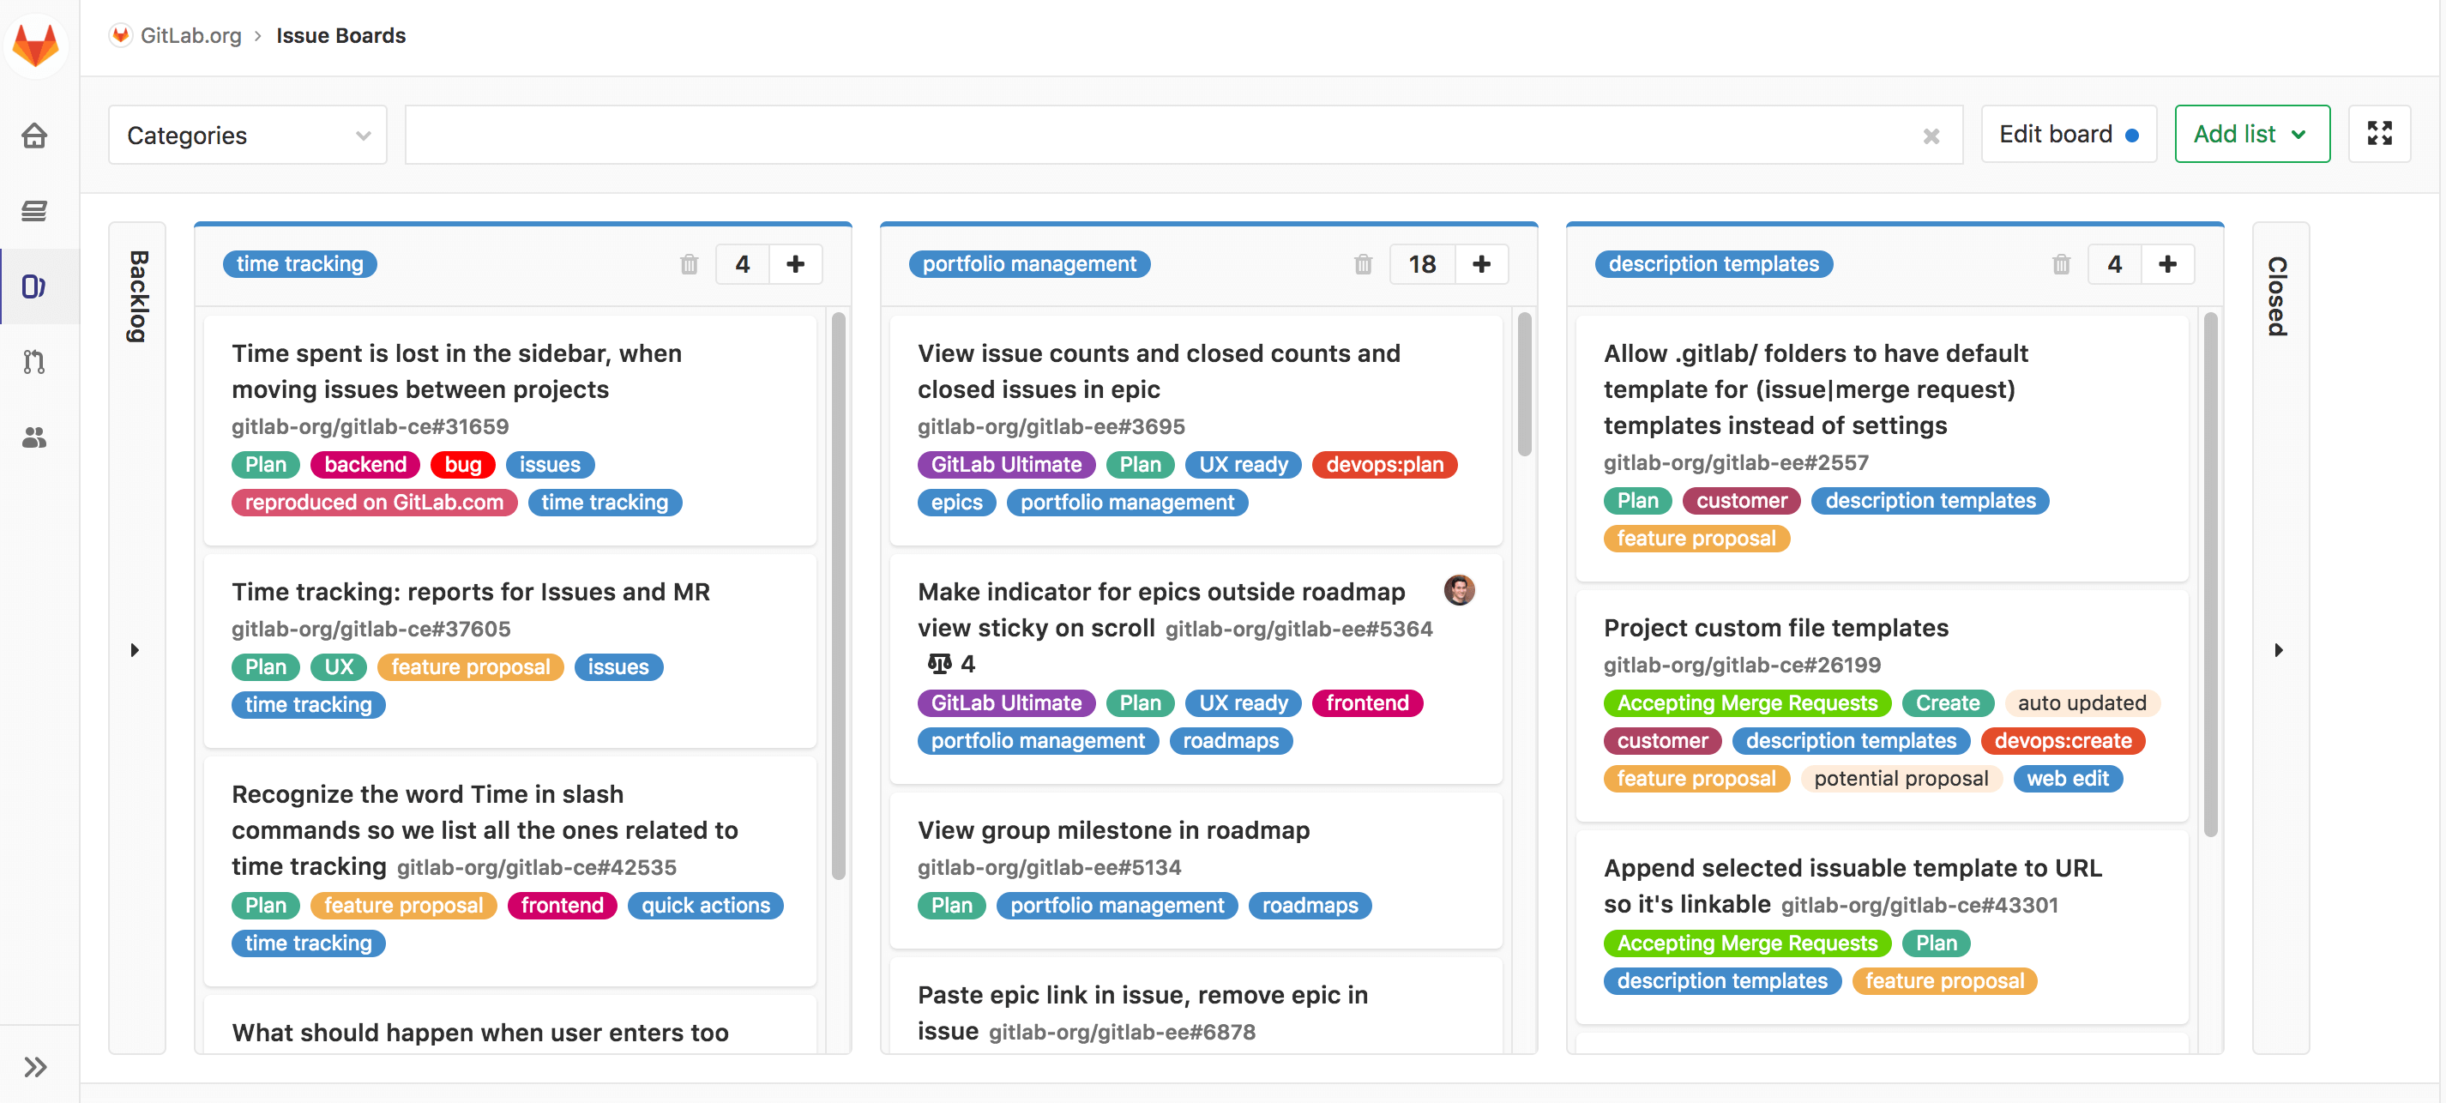Image resolution: width=2446 pixels, height=1103 pixels.
Task: Collapse the sidebar with the double-arrow chevron
Action: click(x=35, y=1066)
